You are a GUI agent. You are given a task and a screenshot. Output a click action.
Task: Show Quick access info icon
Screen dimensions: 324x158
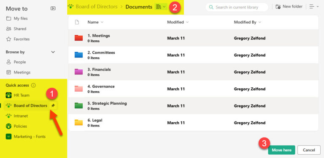point(33,85)
